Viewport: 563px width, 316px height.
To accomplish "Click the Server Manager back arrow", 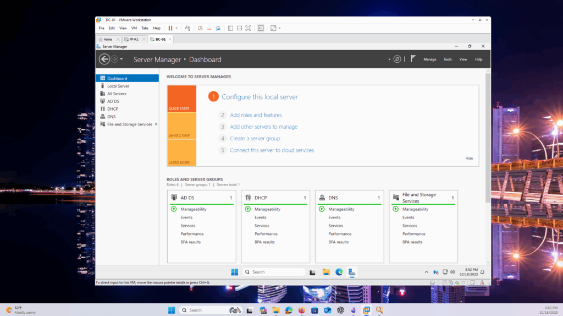I will (104, 59).
